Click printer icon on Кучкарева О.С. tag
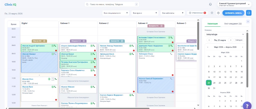The image size is (256, 109). point(162,26)
